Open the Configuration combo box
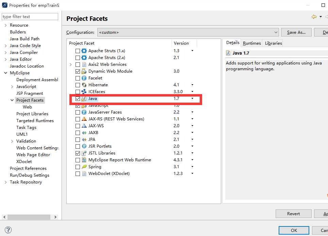Image resolution: width=328 pixels, height=236 pixels. click(x=188, y=32)
